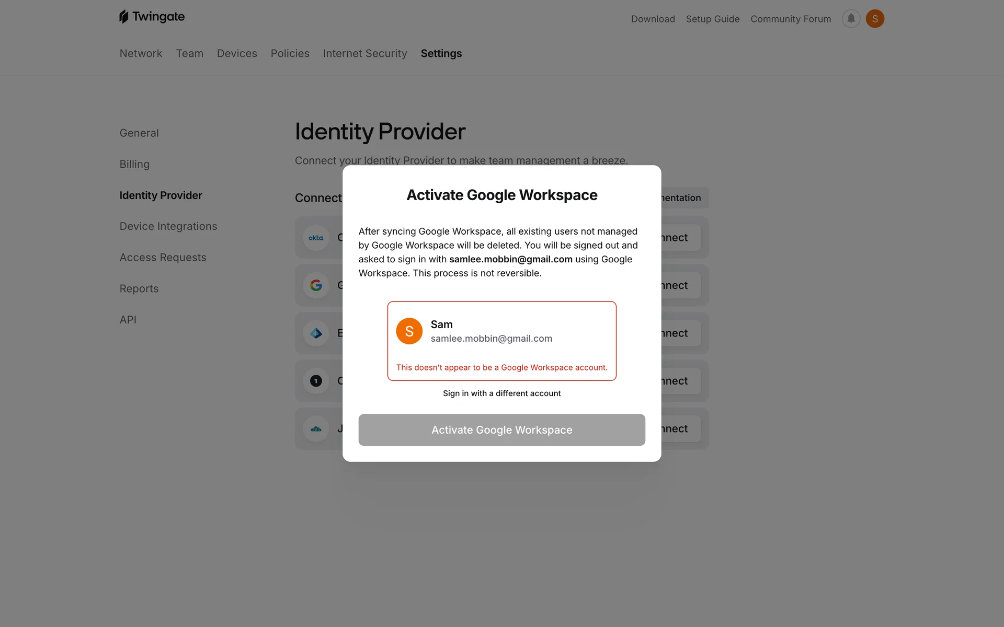Click Sam's orange avatar in dialog

tap(409, 331)
